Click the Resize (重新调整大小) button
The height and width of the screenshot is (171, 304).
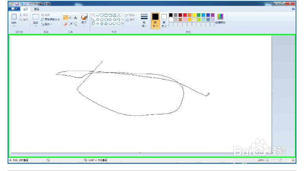coord(51,20)
